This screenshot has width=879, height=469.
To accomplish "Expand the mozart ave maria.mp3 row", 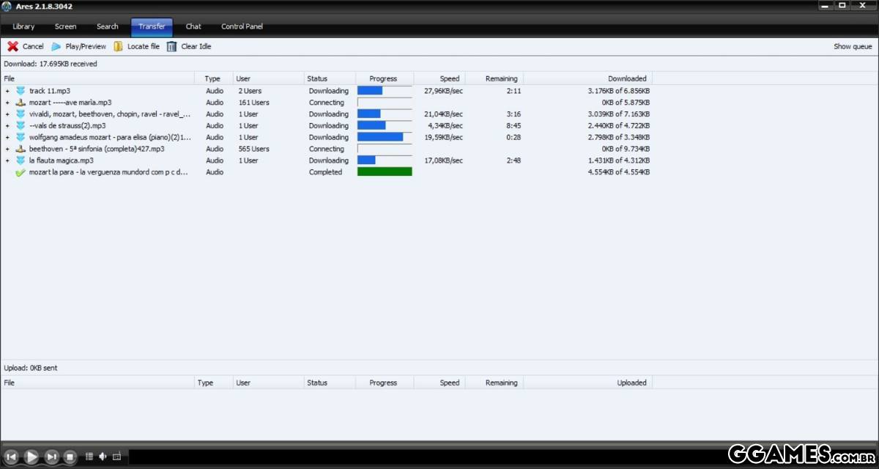I will 7,103.
